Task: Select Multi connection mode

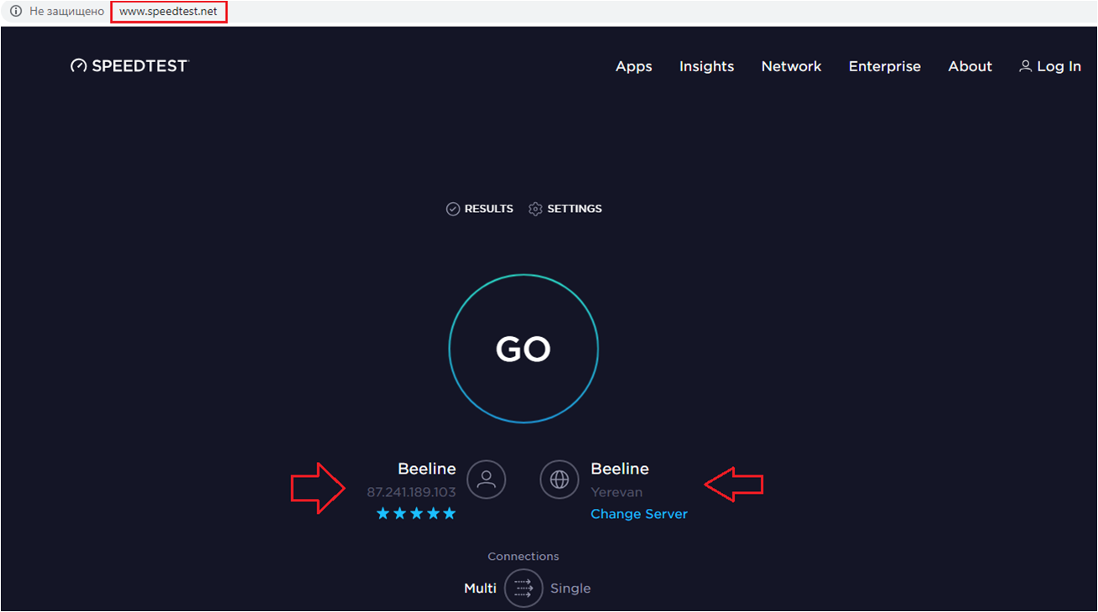Action: 480,589
